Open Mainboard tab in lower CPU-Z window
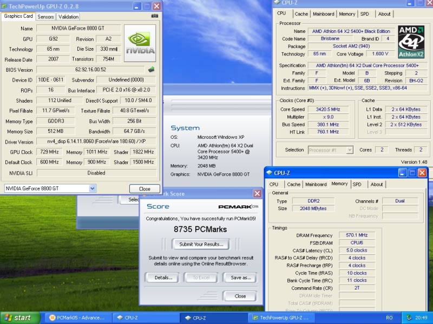This screenshot has width=433, height=324. pos(316,184)
